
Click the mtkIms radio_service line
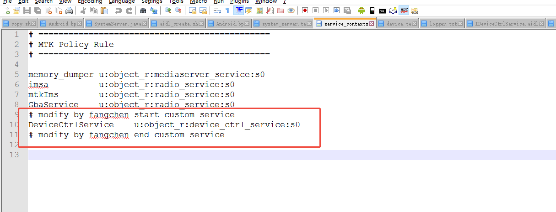pos(131,95)
